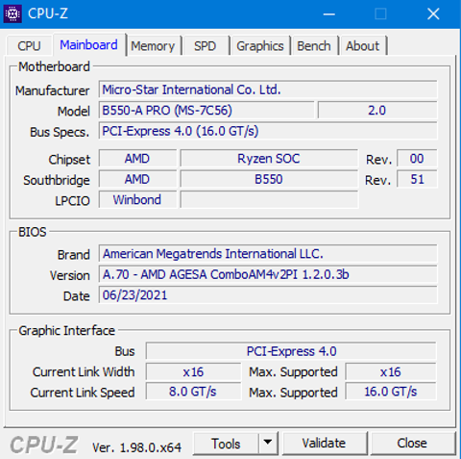
Task: Click the CPU-Z title bar text
Action: pos(48,13)
